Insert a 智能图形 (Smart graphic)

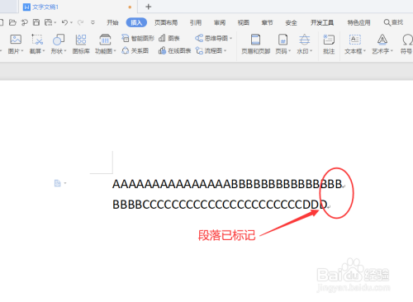[x=138, y=38]
